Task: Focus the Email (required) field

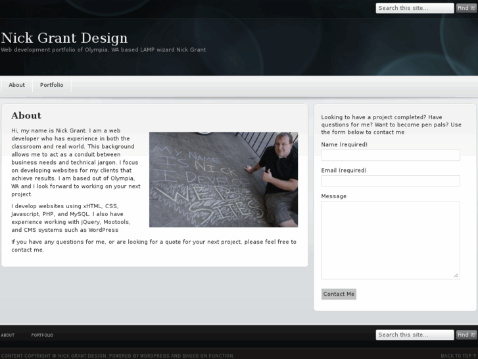Action: click(x=391, y=181)
